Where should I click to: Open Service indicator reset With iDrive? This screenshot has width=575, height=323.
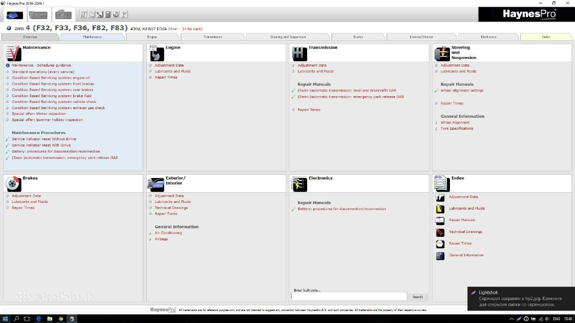[41, 145]
